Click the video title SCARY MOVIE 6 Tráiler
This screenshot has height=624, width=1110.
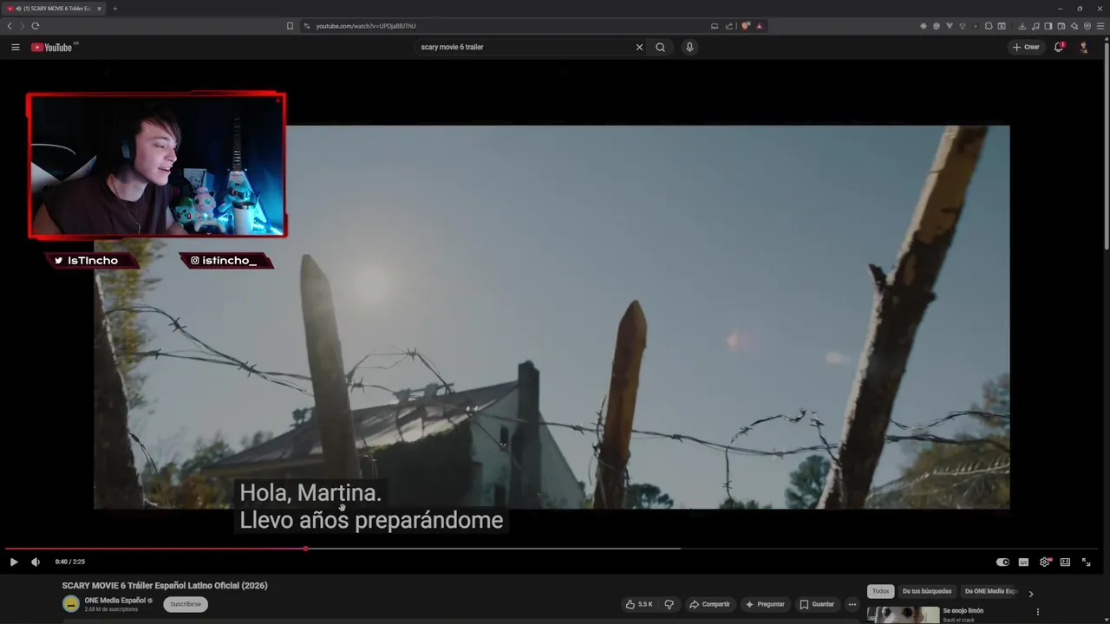point(165,586)
